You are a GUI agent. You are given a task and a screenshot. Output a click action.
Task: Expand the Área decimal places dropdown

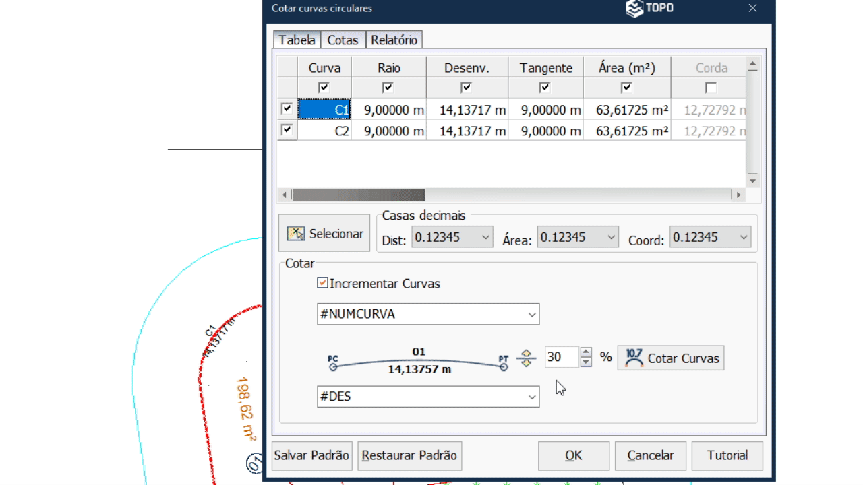pos(611,237)
